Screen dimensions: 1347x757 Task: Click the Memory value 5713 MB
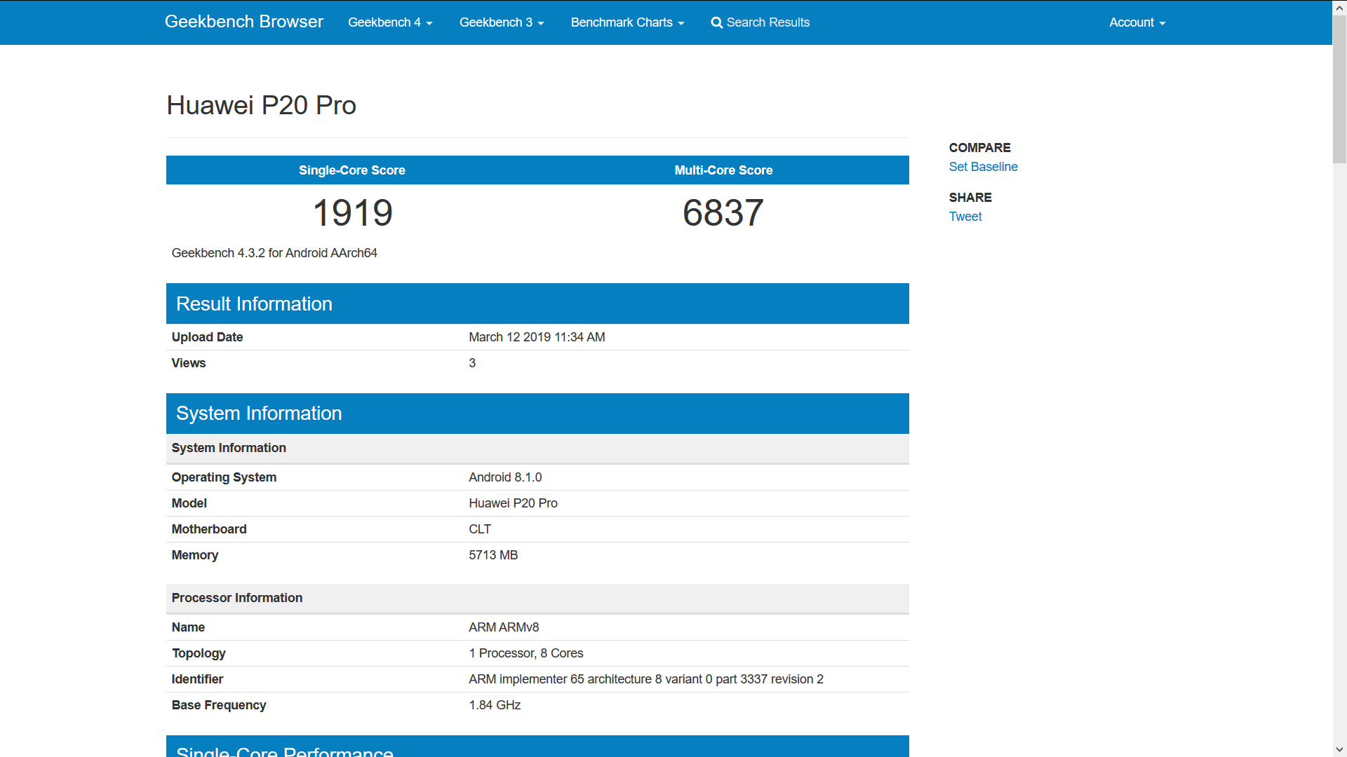tap(493, 555)
